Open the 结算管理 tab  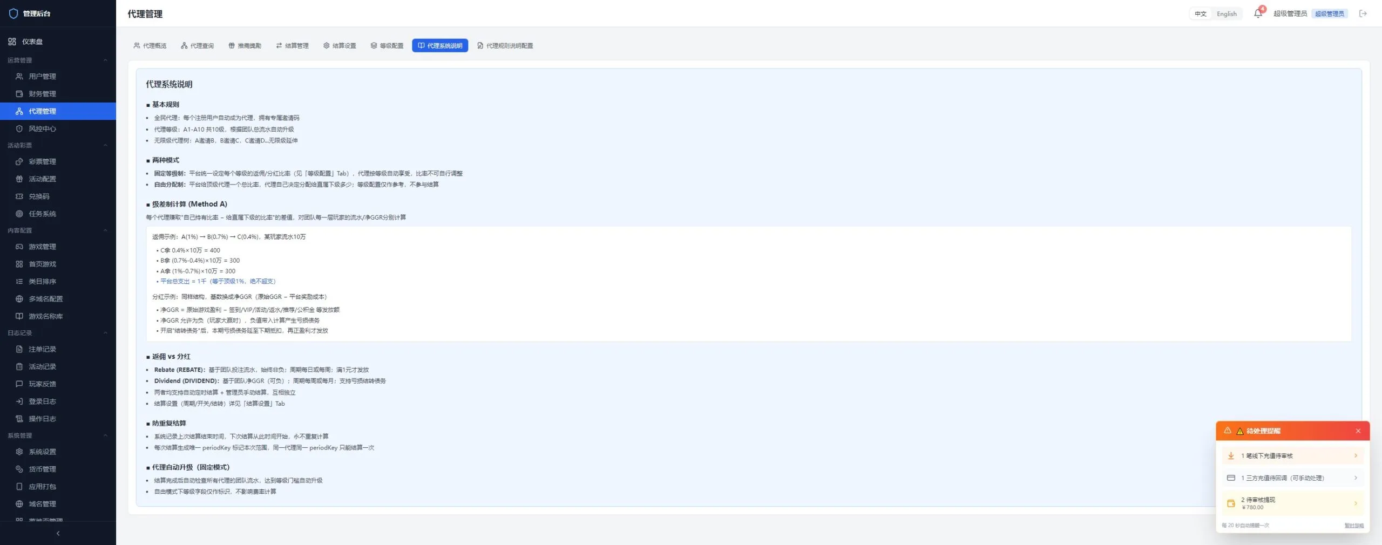click(x=292, y=46)
